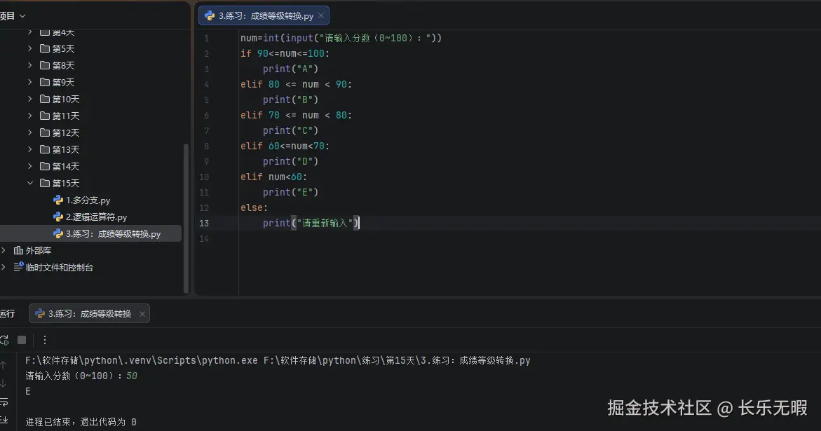The width and height of the screenshot is (821, 431).
Task: Click the print("请重新输入") statement
Action: tap(311, 223)
